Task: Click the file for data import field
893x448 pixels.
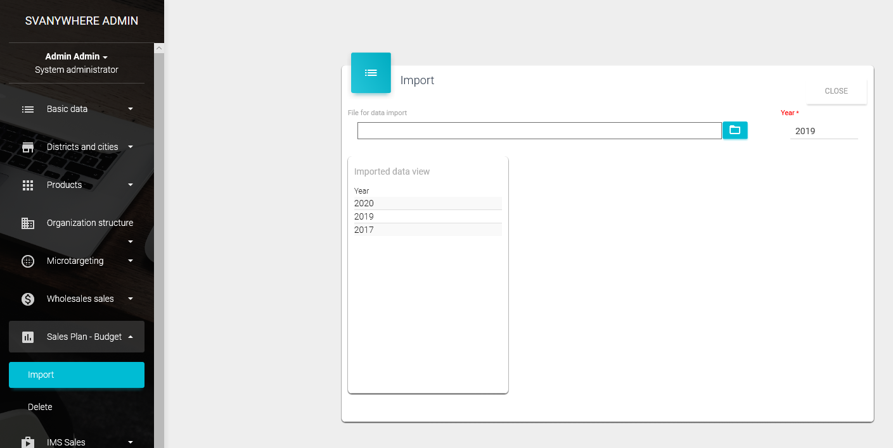Action: click(539, 130)
